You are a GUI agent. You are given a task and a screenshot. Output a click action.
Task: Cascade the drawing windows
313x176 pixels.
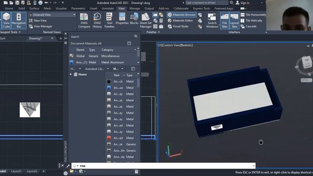click(248, 26)
